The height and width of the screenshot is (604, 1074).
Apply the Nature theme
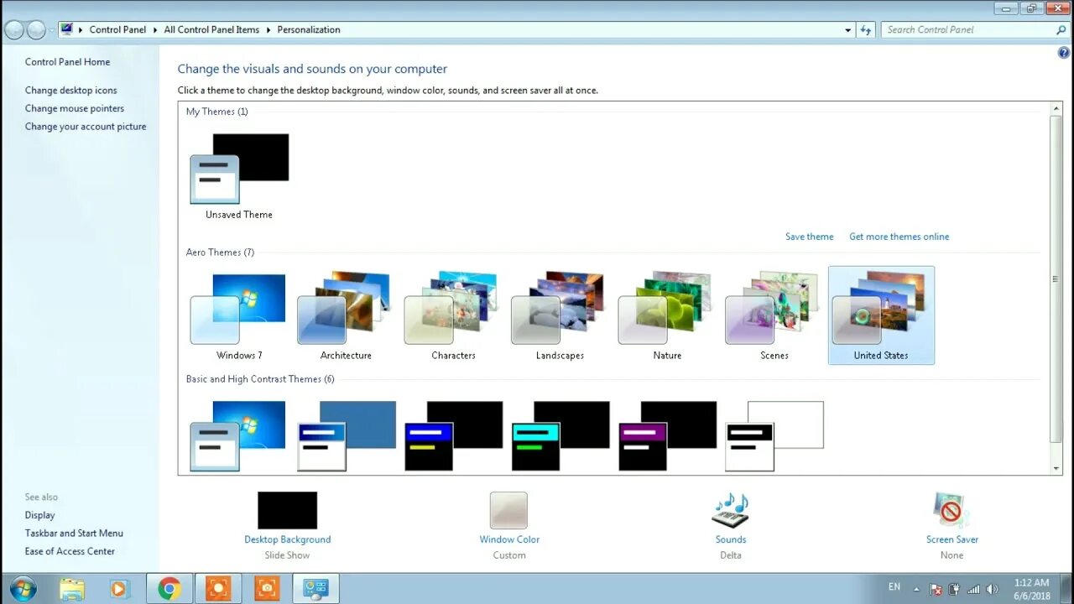tap(667, 316)
